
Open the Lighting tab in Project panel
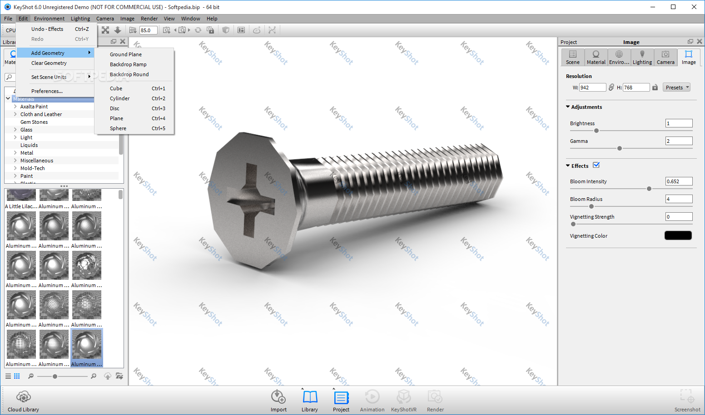tap(642, 58)
